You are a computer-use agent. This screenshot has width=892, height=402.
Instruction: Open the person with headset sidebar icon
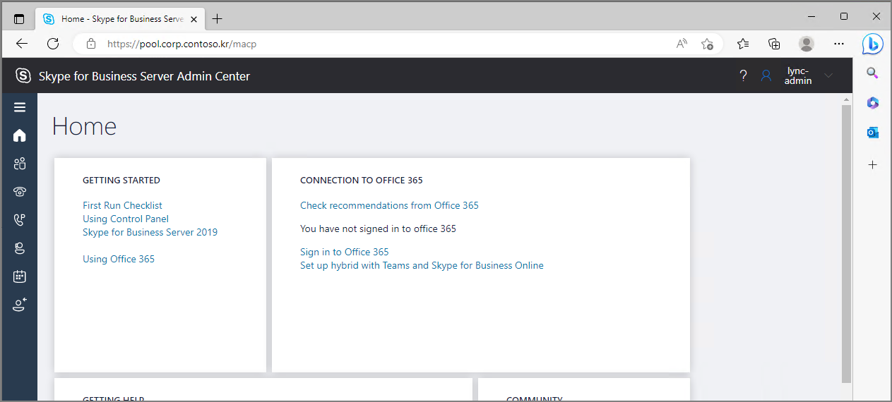coord(20,248)
